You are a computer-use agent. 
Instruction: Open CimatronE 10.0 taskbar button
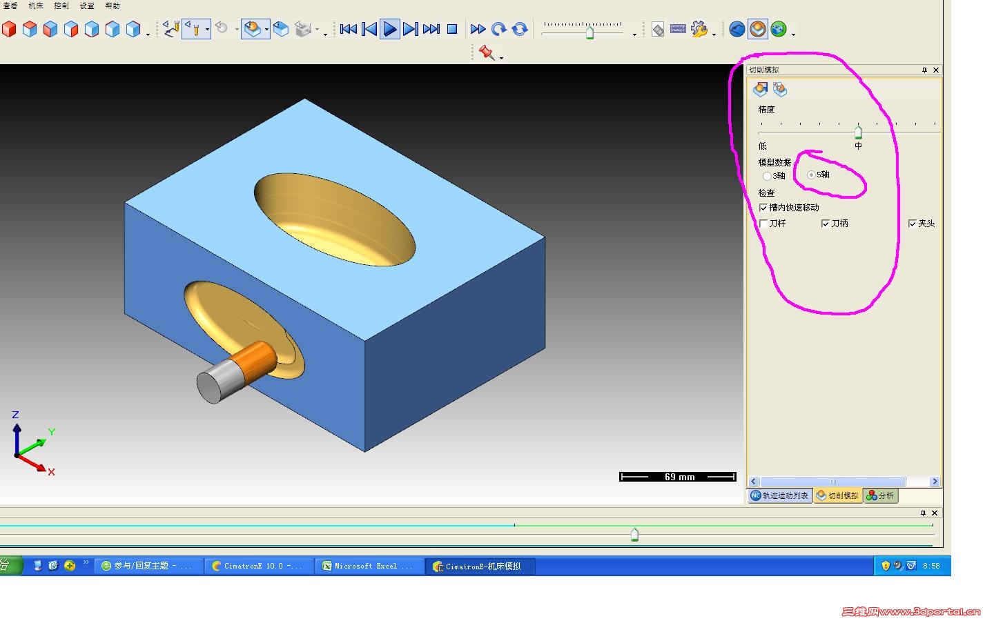[x=259, y=566]
